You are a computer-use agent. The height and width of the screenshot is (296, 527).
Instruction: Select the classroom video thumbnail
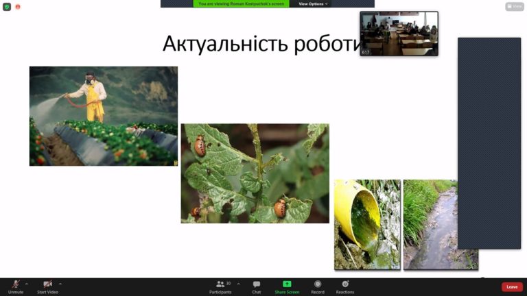(x=399, y=34)
